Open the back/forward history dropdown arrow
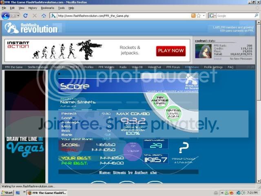 [17, 16]
